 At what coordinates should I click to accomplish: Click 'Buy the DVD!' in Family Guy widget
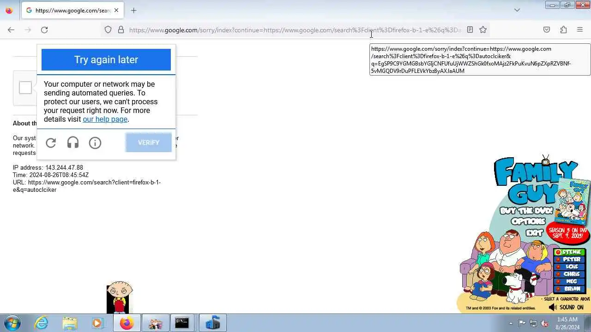coord(526,211)
